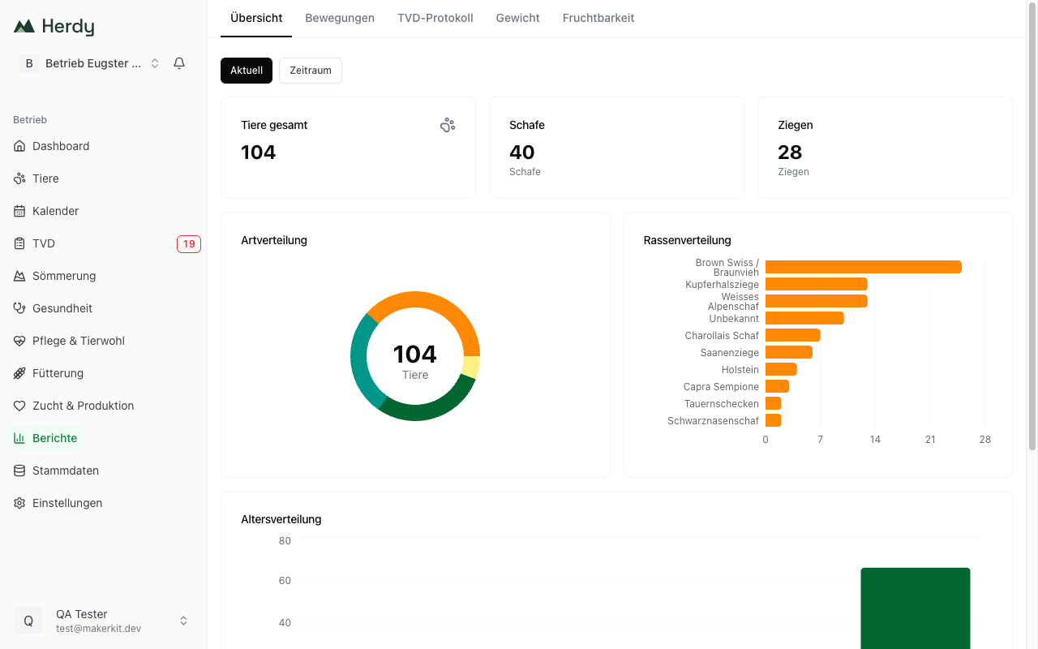This screenshot has width=1038, height=649.
Task: Click the Fütterung wheat icon
Action: coord(19,373)
